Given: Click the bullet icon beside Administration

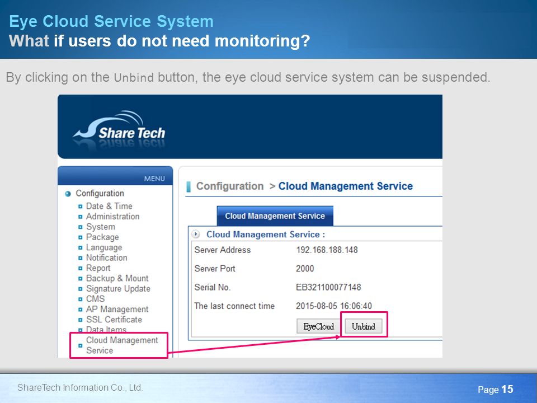Looking at the screenshot, I should (80, 217).
